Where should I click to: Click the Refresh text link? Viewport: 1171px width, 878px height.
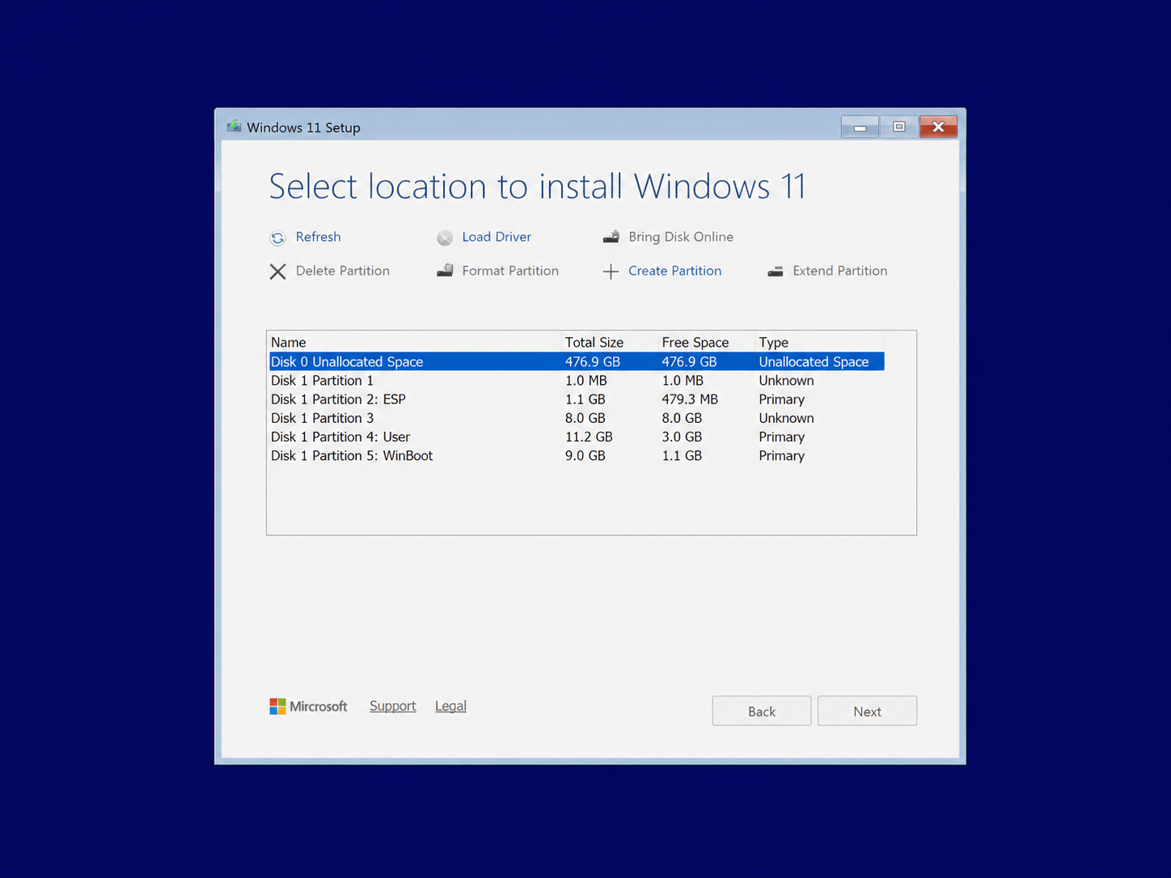tap(318, 237)
